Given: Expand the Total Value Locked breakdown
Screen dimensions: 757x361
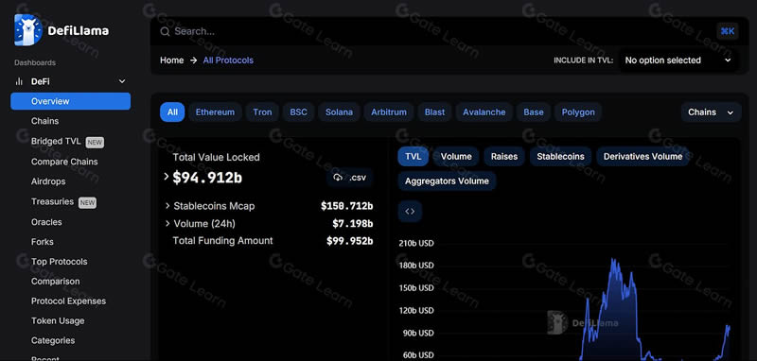Looking at the screenshot, I should click(167, 177).
